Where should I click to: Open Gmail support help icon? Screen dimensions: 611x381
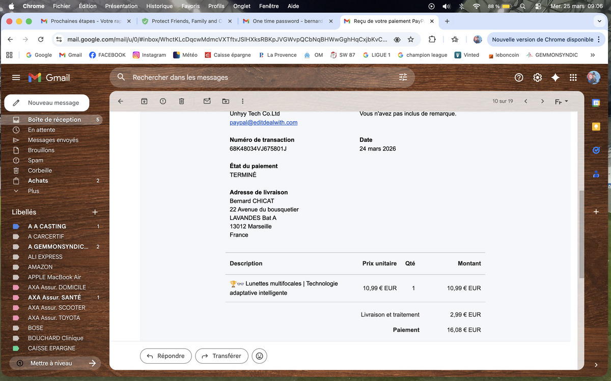519,77
